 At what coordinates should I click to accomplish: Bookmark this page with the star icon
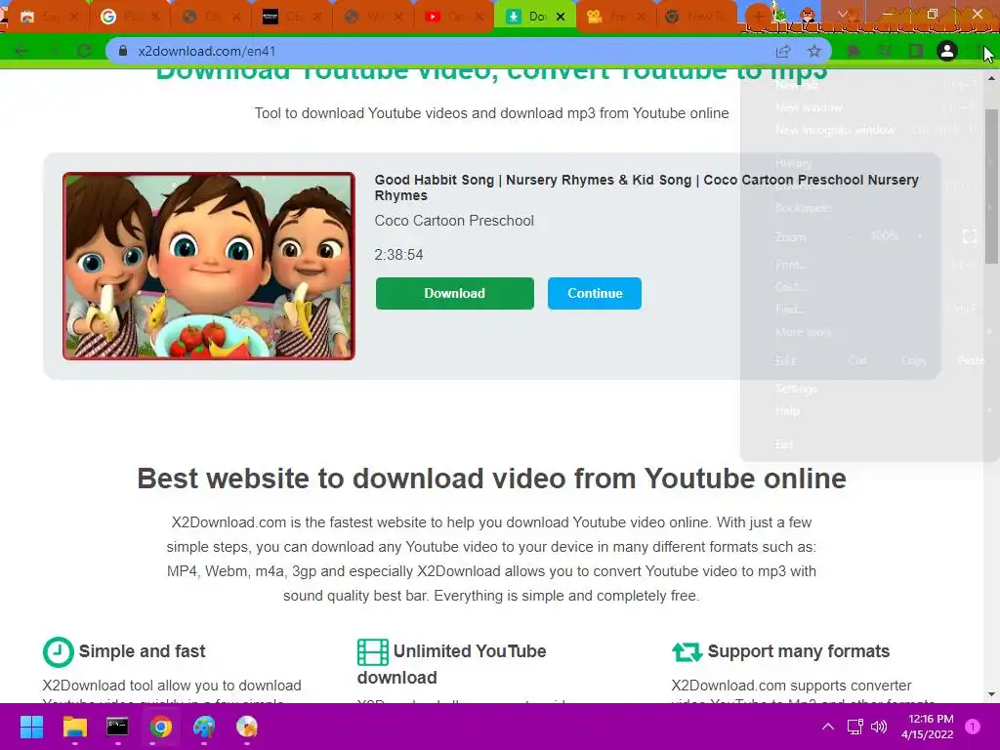click(x=814, y=51)
